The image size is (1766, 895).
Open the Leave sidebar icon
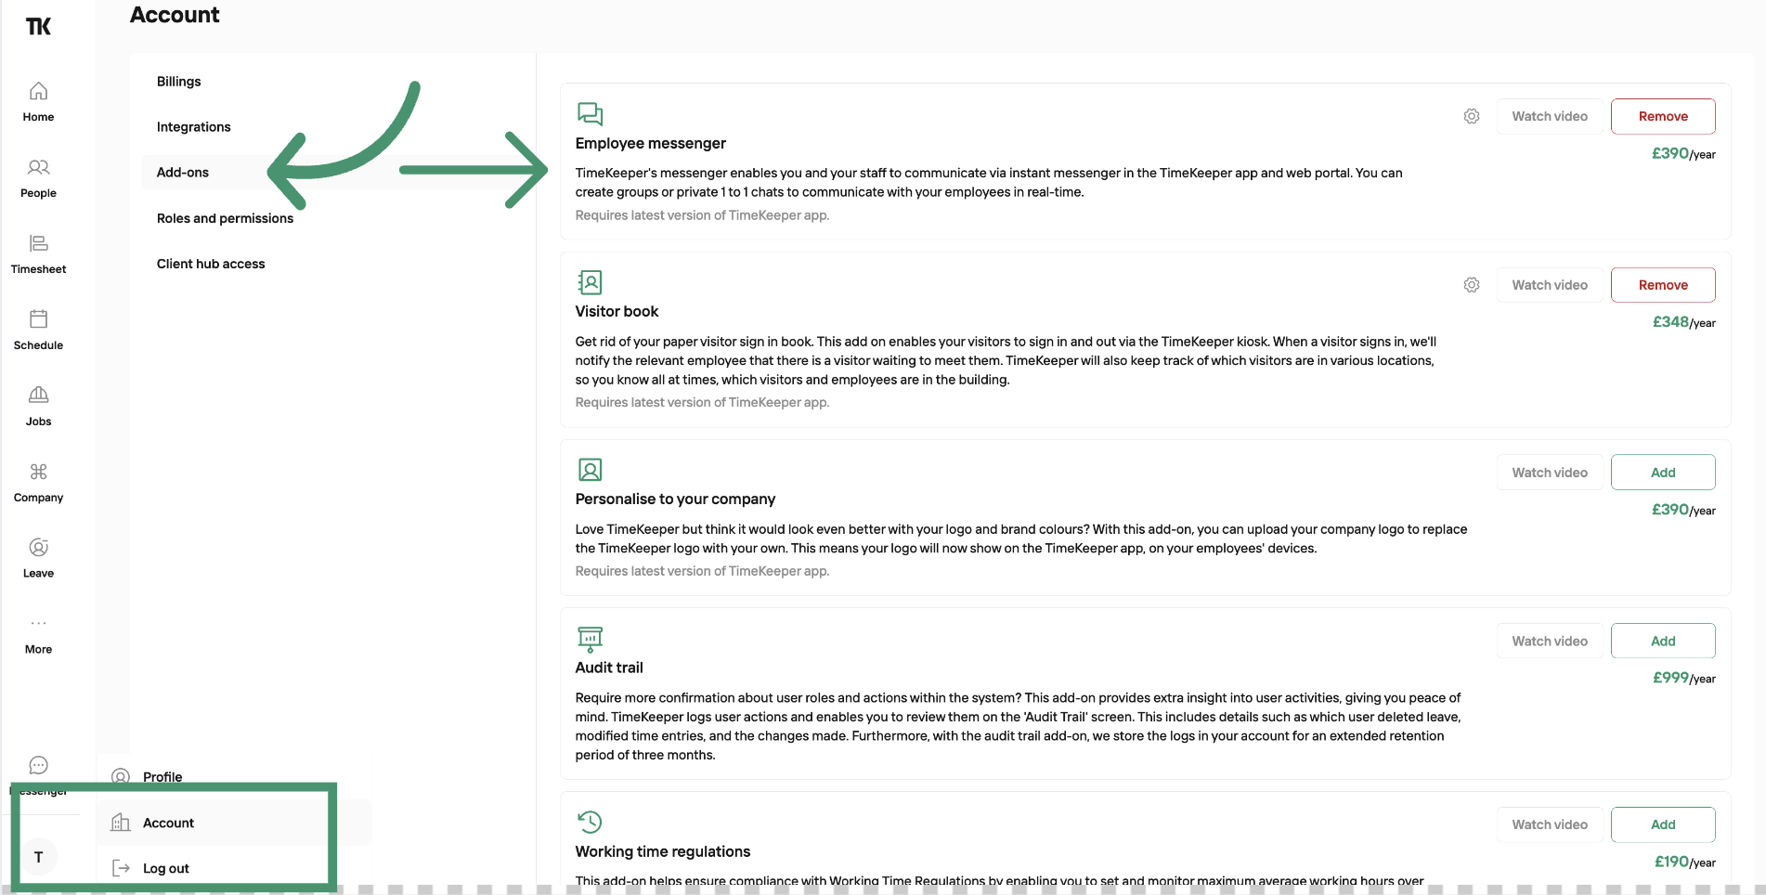click(38, 548)
